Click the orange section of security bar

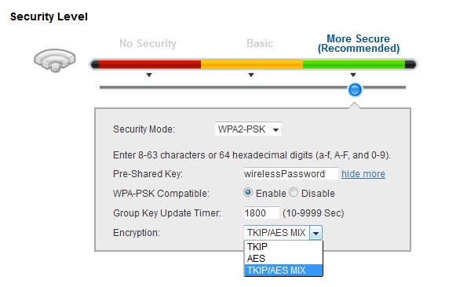click(252, 64)
